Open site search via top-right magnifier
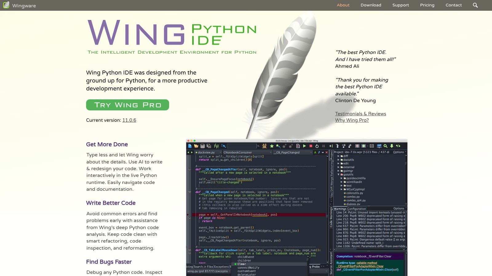 475,5
